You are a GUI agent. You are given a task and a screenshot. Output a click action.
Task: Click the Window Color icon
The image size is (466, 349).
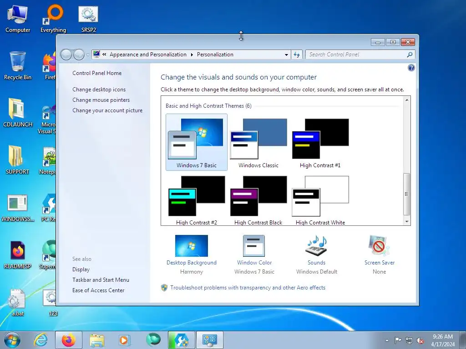click(x=254, y=246)
